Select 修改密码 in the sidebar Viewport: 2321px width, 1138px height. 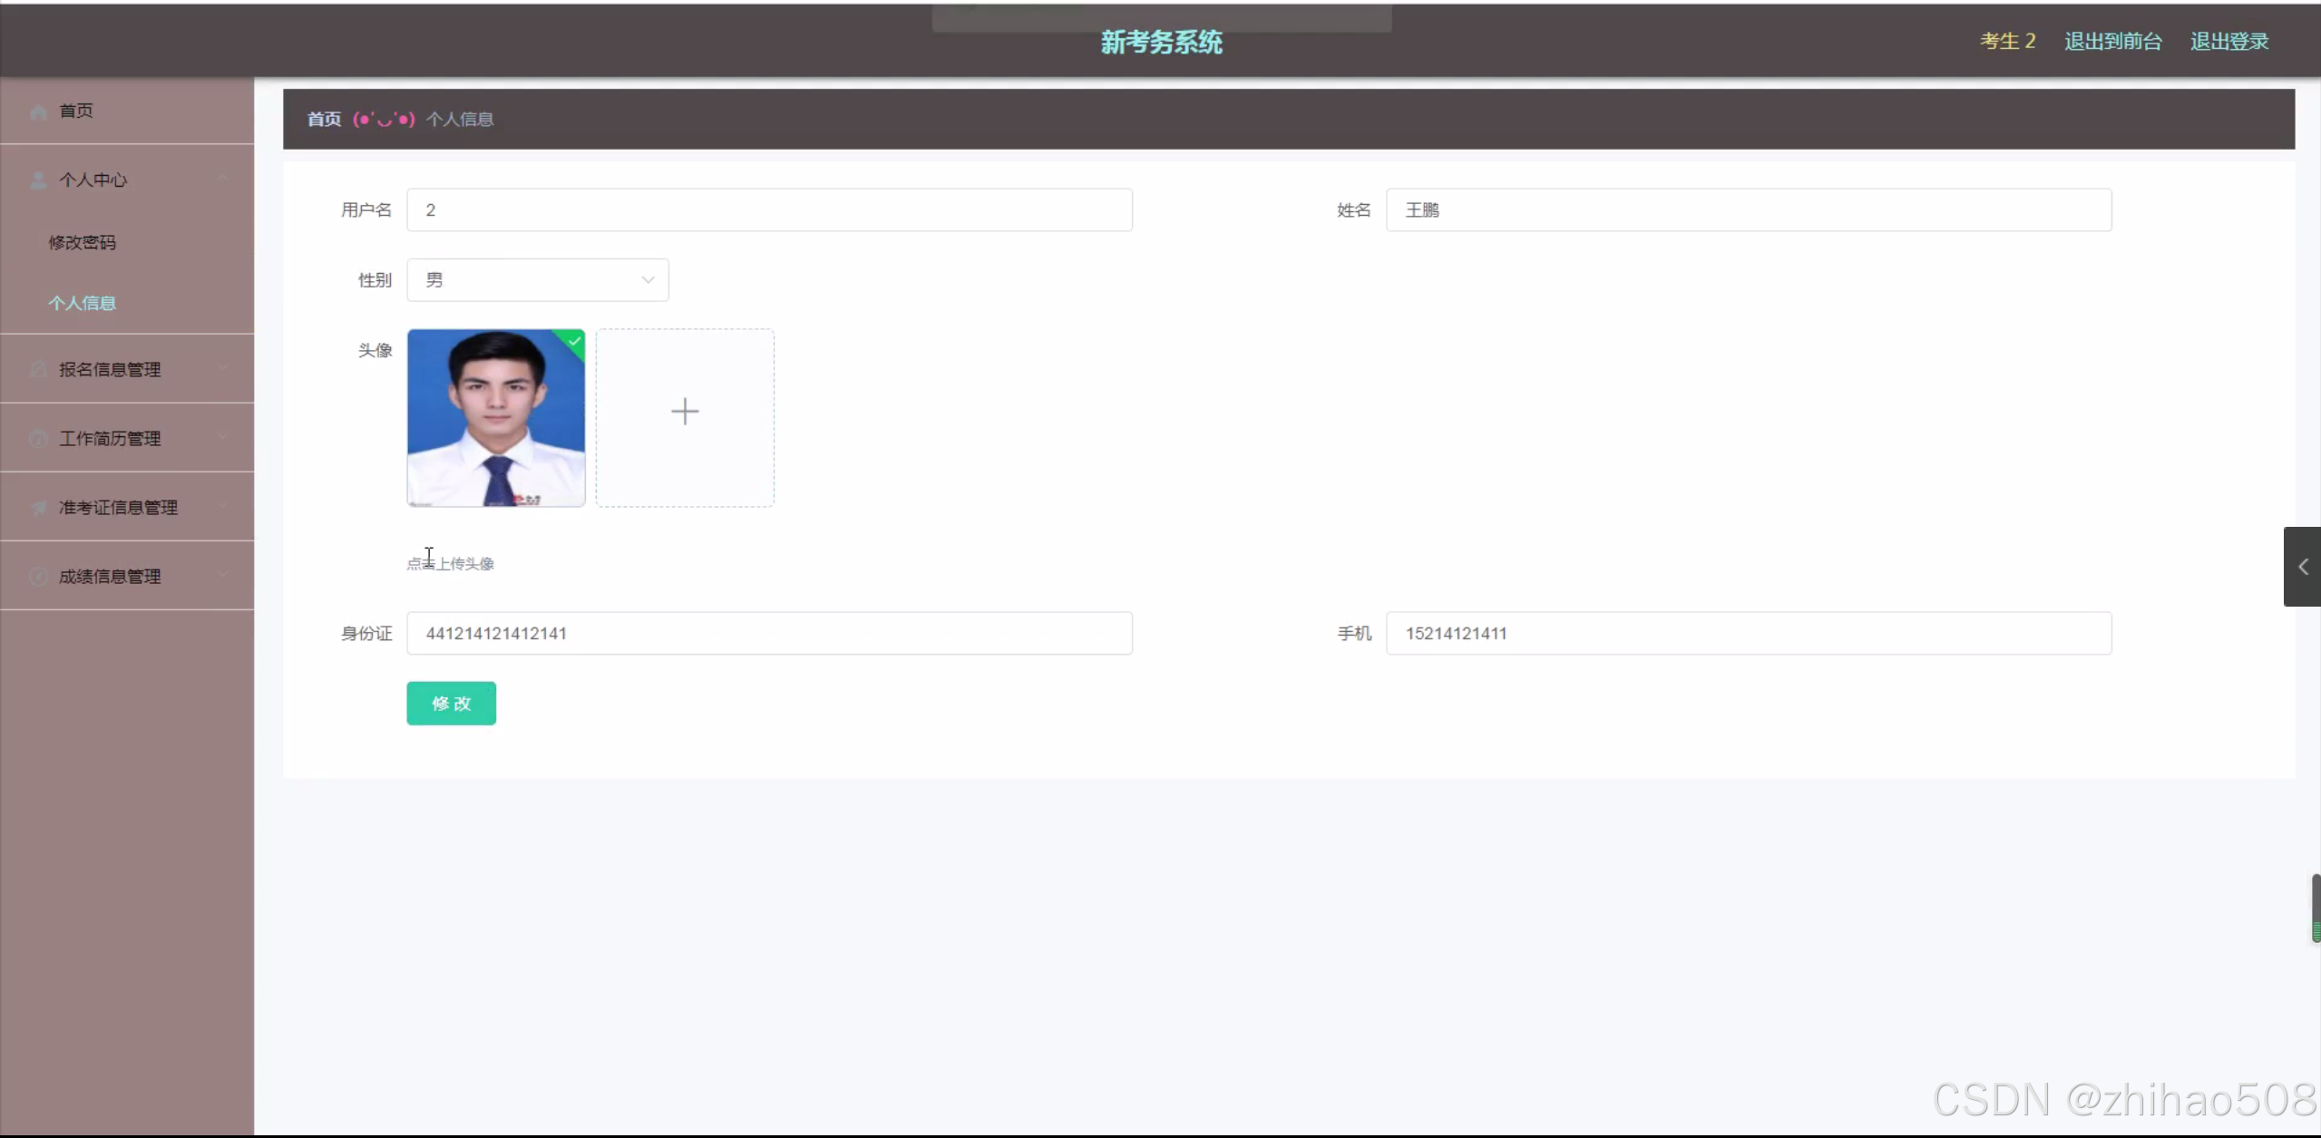click(x=82, y=243)
